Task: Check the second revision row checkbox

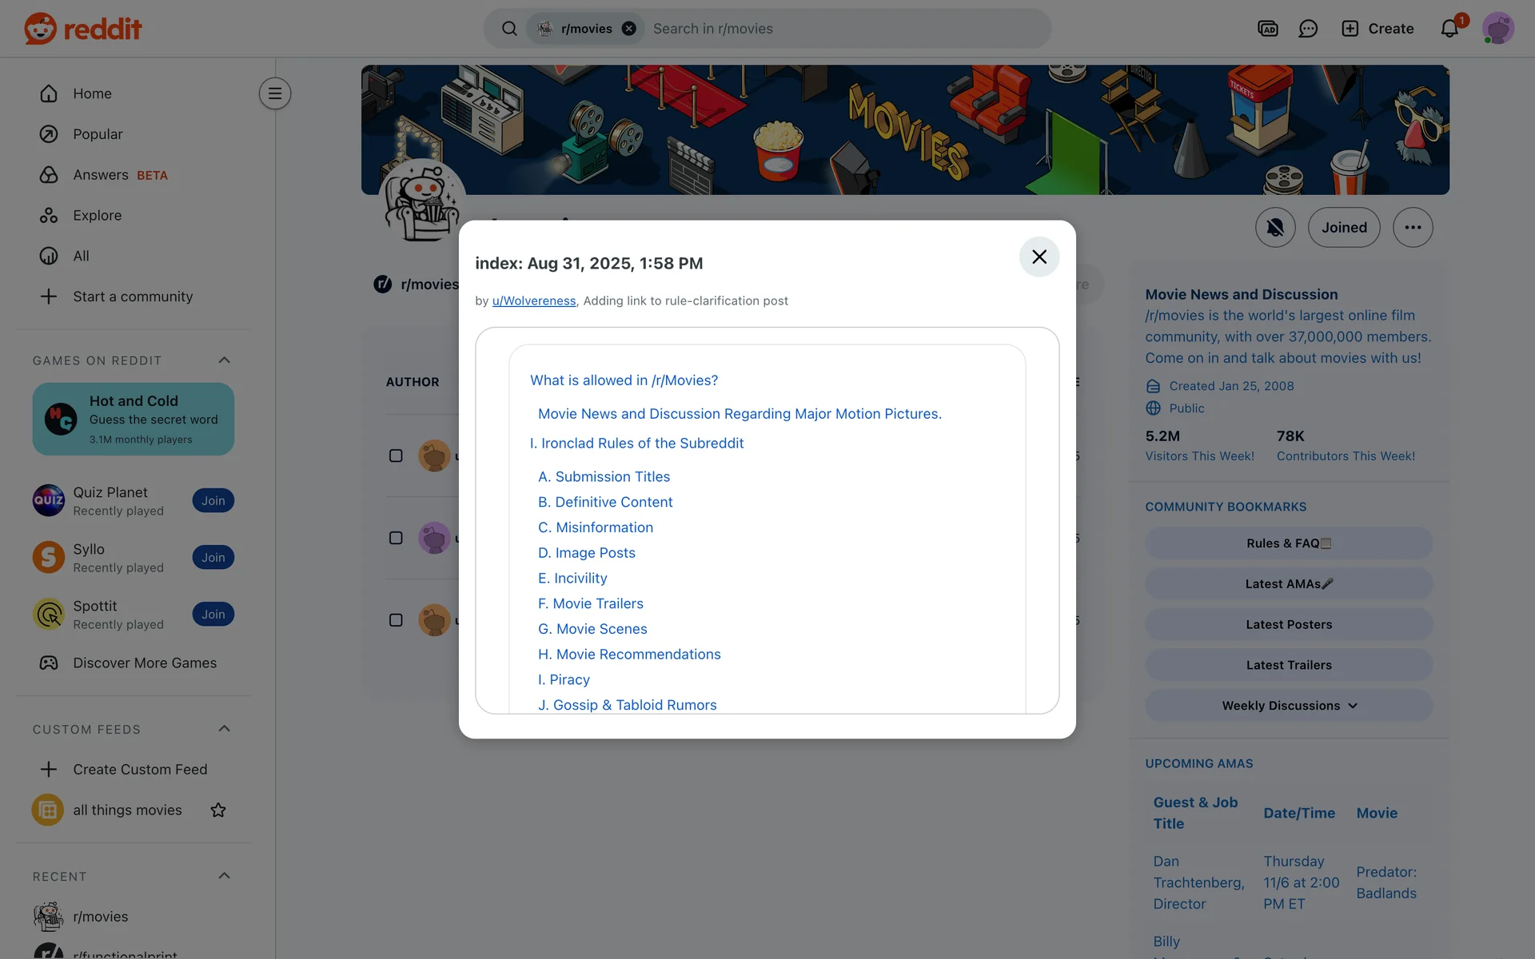Action: tap(396, 538)
